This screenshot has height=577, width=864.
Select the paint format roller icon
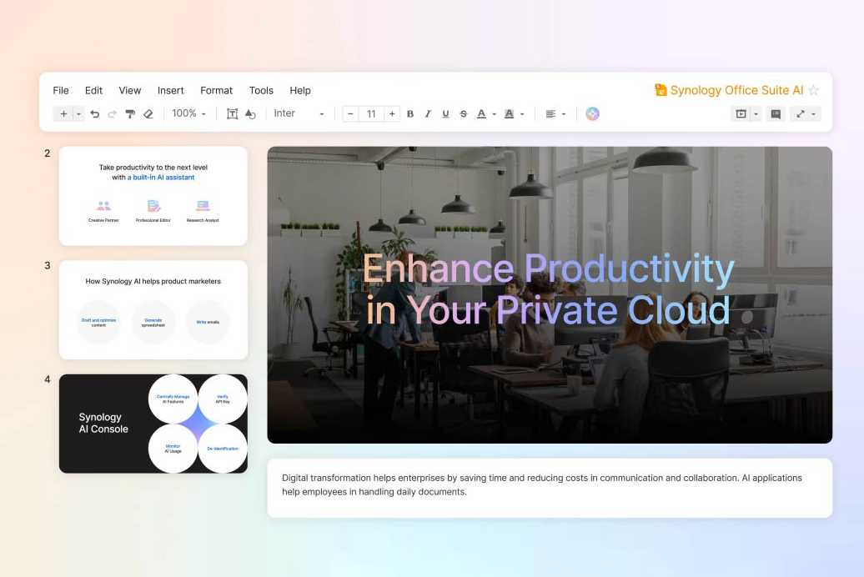(x=130, y=114)
